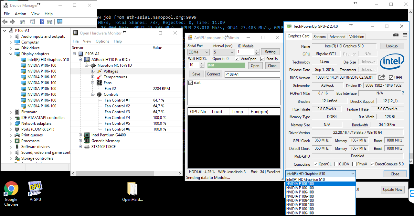Image resolution: width=414 pixels, height=216 pixels.
Task: Collapse the Fans group in Open Hardware Monitor
Action: tap(93, 83)
